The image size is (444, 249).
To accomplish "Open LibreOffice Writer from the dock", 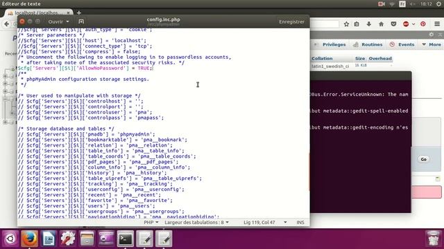I will [49, 239].
